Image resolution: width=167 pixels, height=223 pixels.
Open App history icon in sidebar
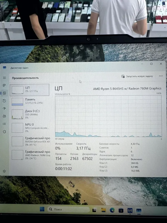[x=4, y=101]
